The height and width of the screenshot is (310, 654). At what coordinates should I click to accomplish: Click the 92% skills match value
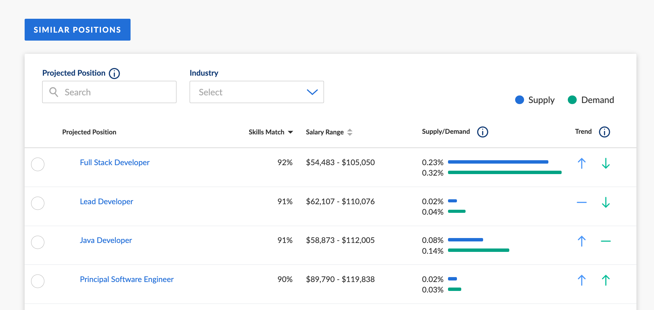(285, 162)
